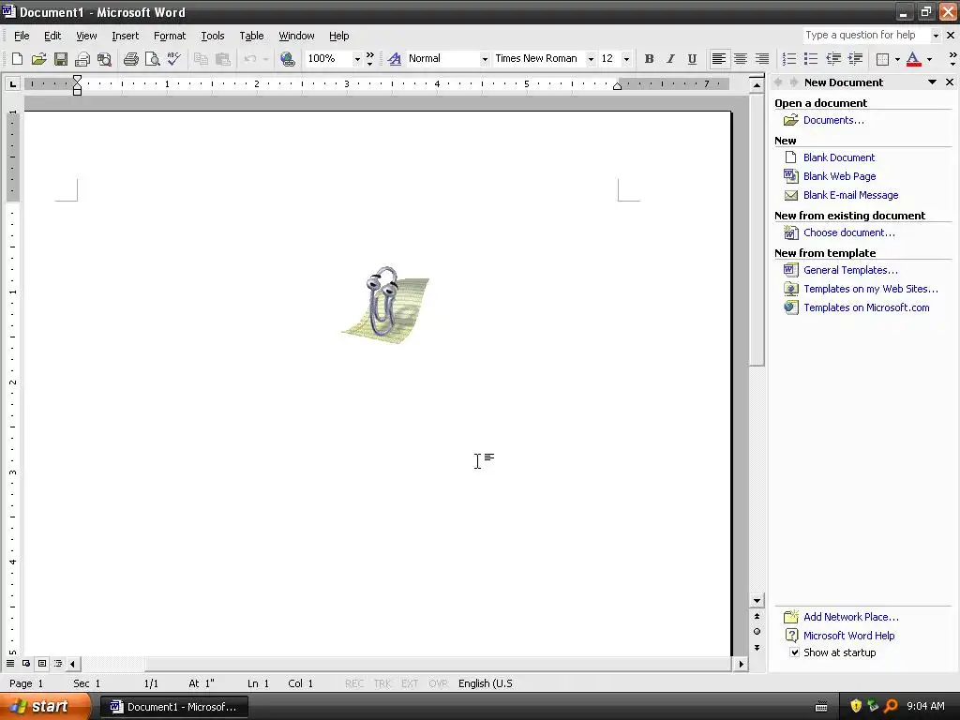Image resolution: width=960 pixels, height=720 pixels.
Task: Insert Hyperlink with globe icon
Action: [287, 59]
